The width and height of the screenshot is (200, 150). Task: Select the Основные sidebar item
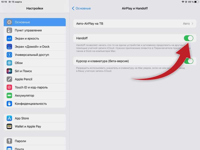tap(35, 22)
